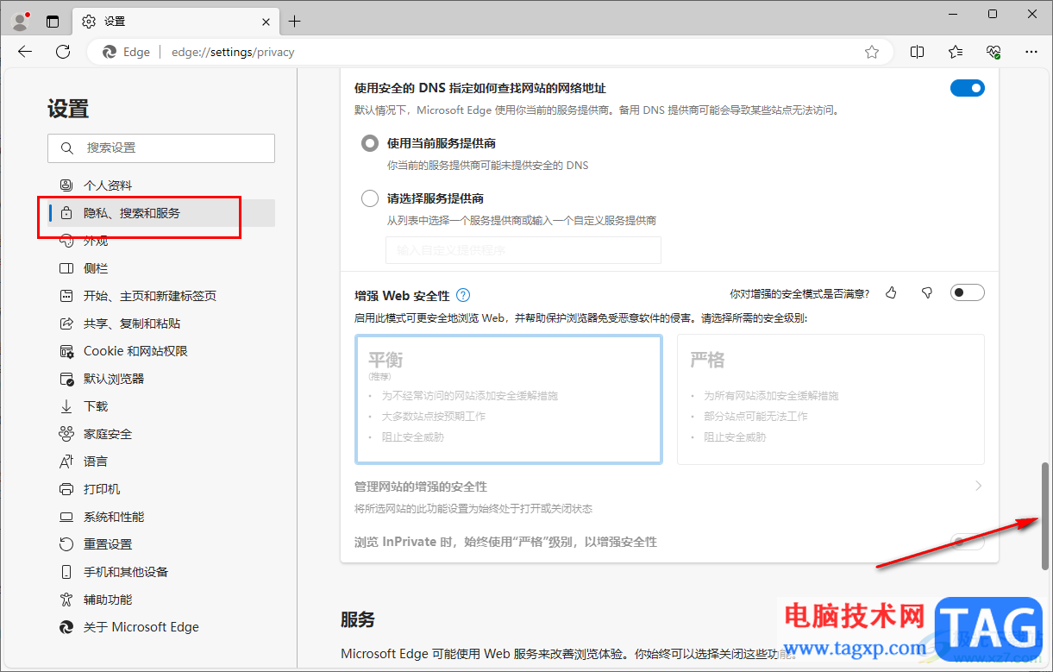This screenshot has width=1053, height=672.
Task: Click the 设置 page heading
Action: click(x=68, y=109)
